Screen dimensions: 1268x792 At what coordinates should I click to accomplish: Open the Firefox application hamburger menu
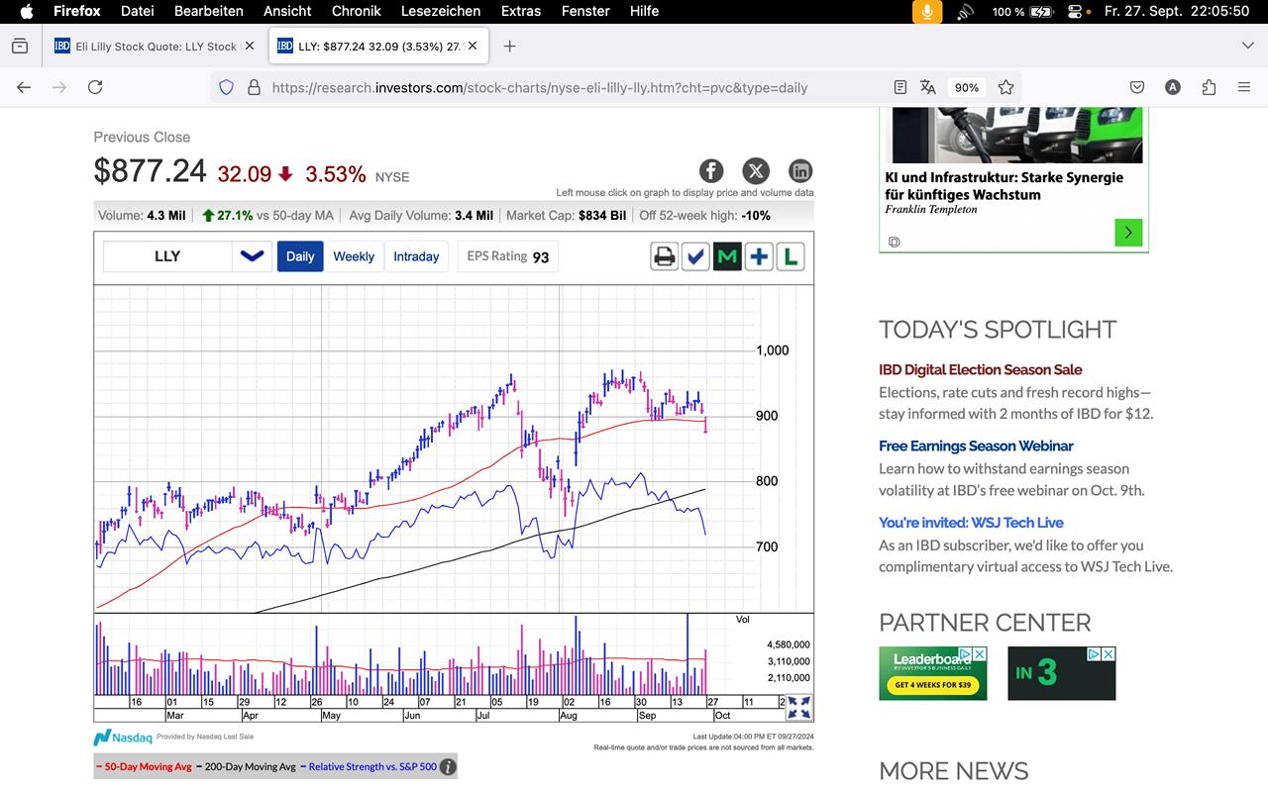click(1243, 87)
